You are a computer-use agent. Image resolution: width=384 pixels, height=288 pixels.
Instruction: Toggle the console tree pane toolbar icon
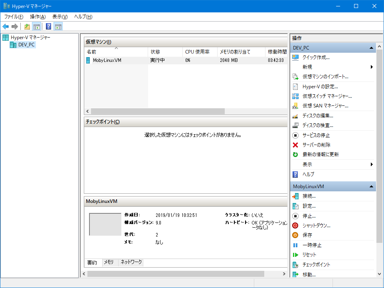click(37, 26)
